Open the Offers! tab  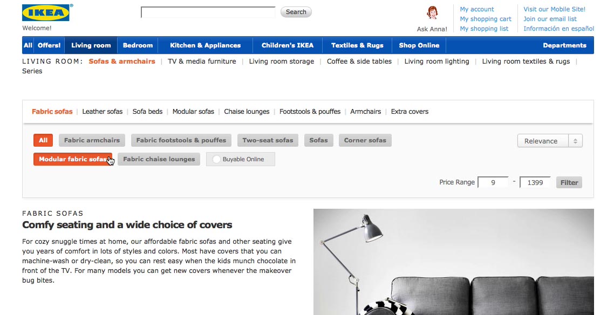tap(49, 45)
